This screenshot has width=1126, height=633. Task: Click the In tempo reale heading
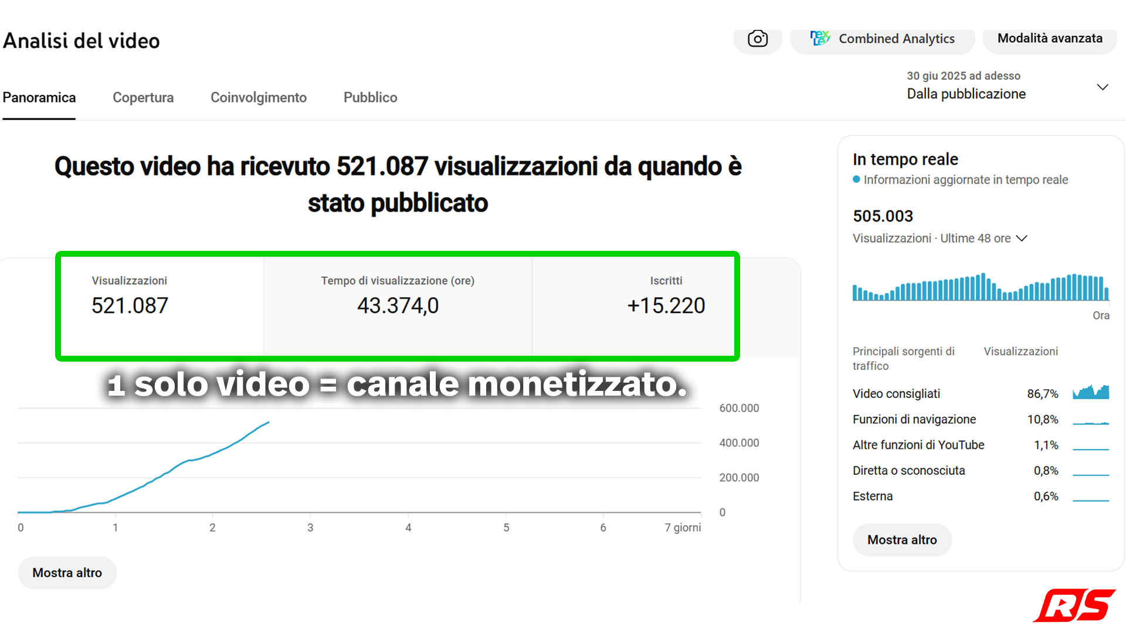point(905,159)
